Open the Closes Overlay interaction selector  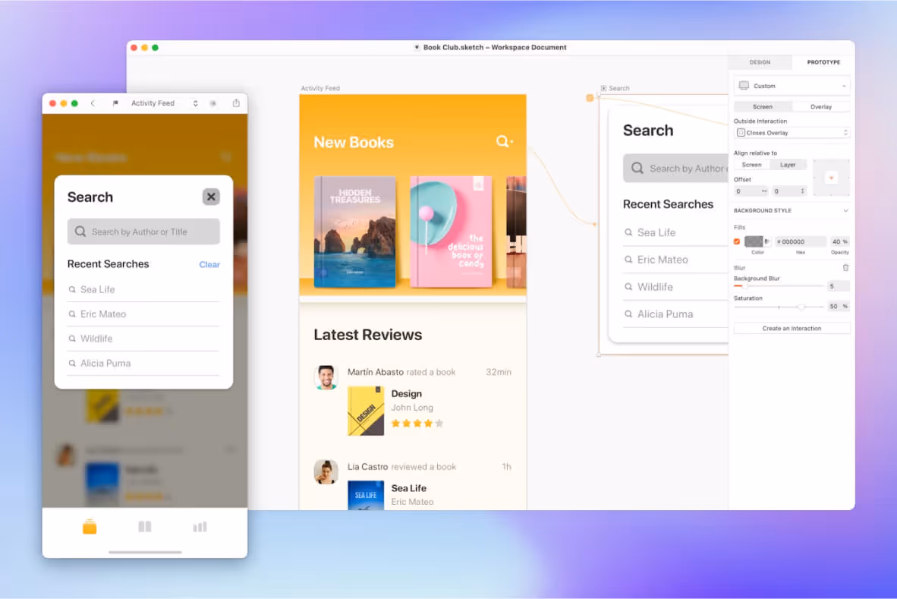[792, 132]
